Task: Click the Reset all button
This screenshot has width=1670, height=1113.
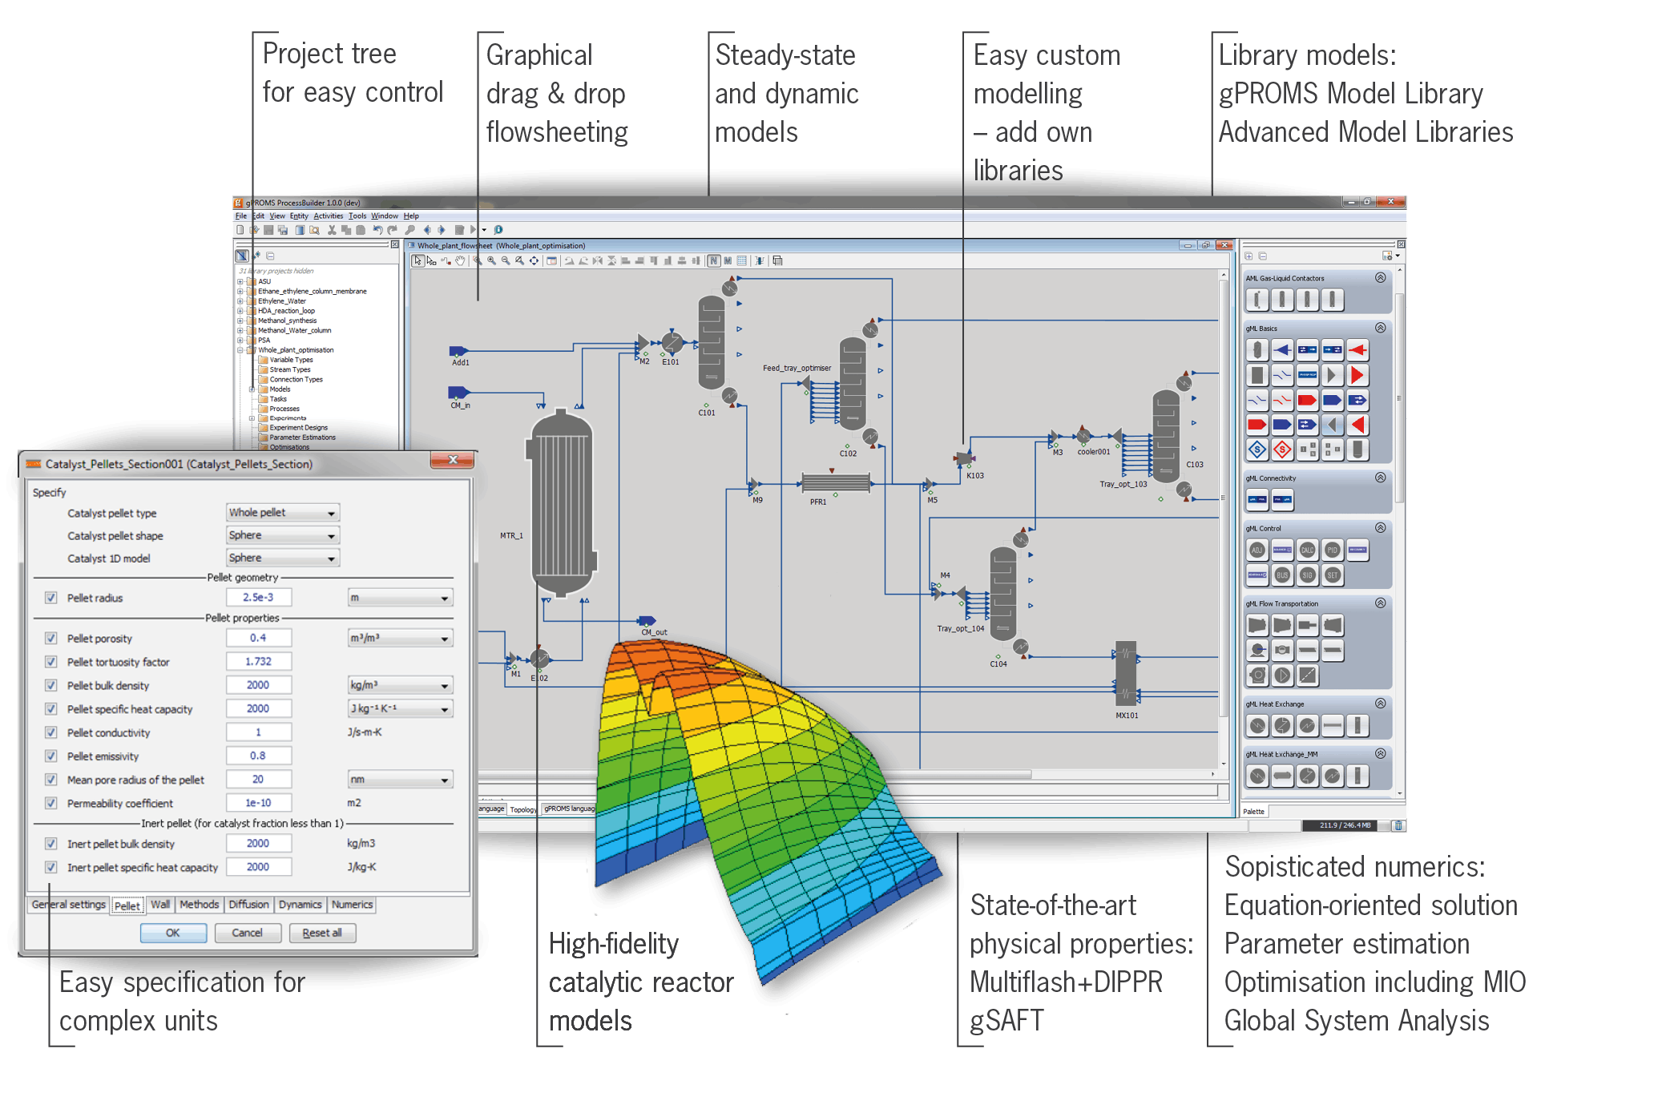Action: coord(321,933)
